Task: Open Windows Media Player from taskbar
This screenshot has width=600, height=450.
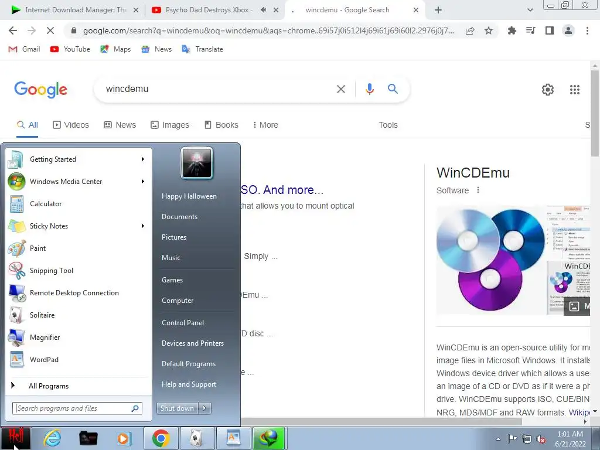Action: coord(124,438)
